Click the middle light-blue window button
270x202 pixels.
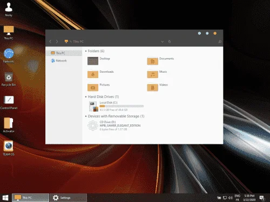click(x=207, y=33)
